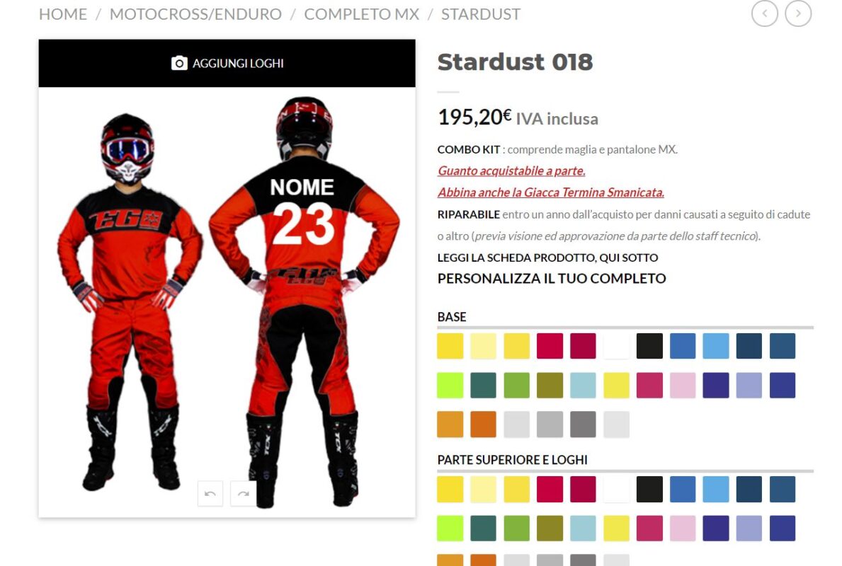The image size is (842, 566).
Task: Open the HOME breadcrumb
Action: pyautogui.click(x=63, y=14)
